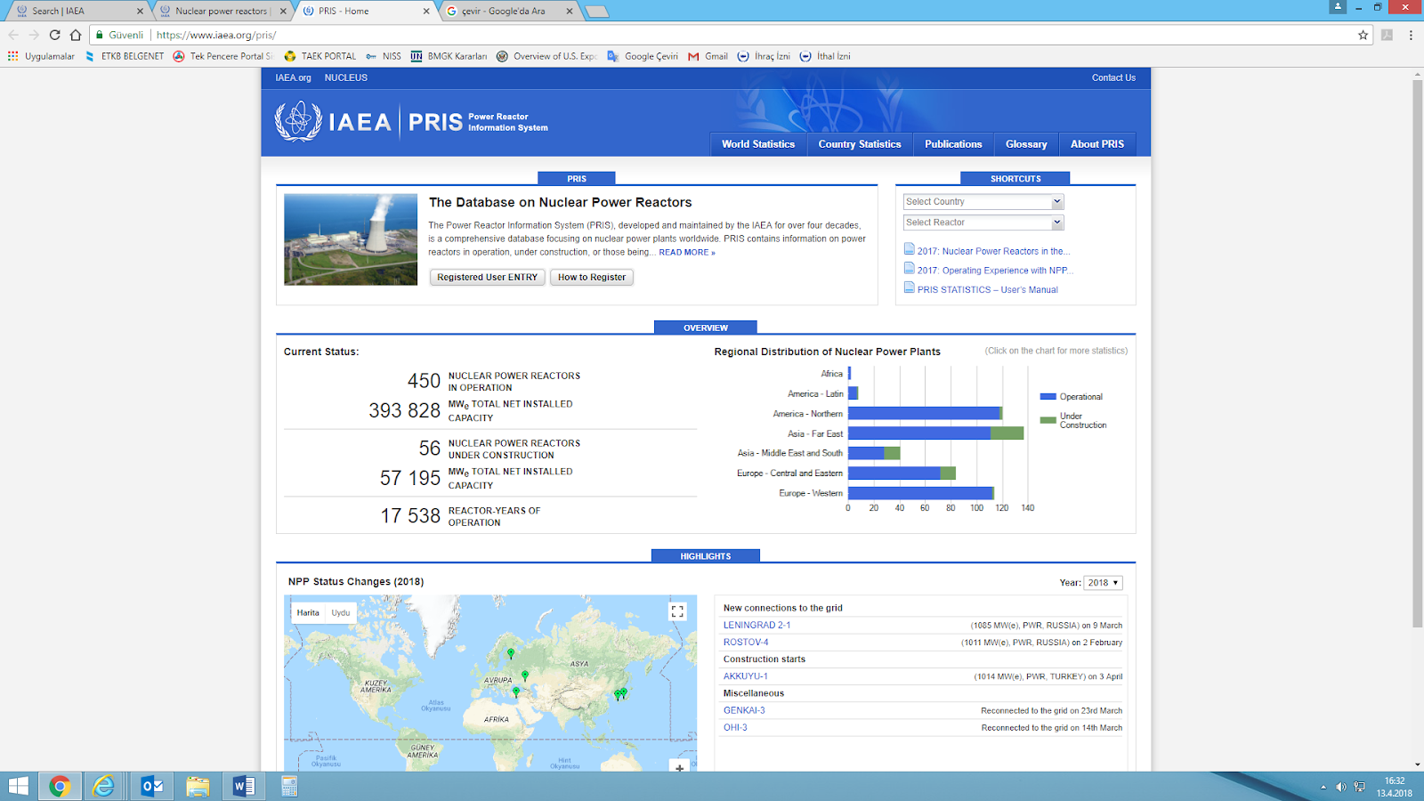Click the browser forward arrow

coord(34,35)
